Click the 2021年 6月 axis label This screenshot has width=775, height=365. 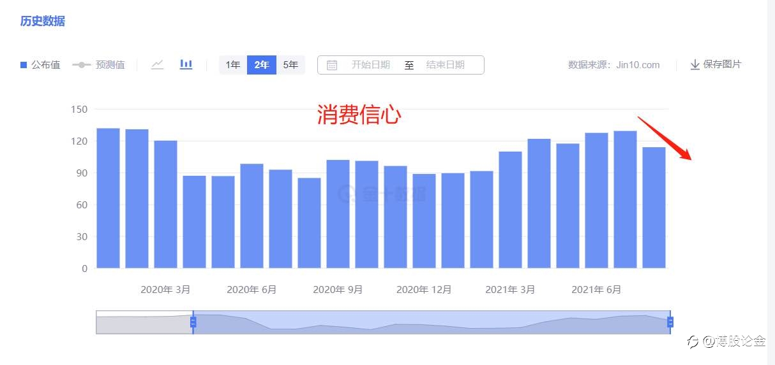[596, 290]
